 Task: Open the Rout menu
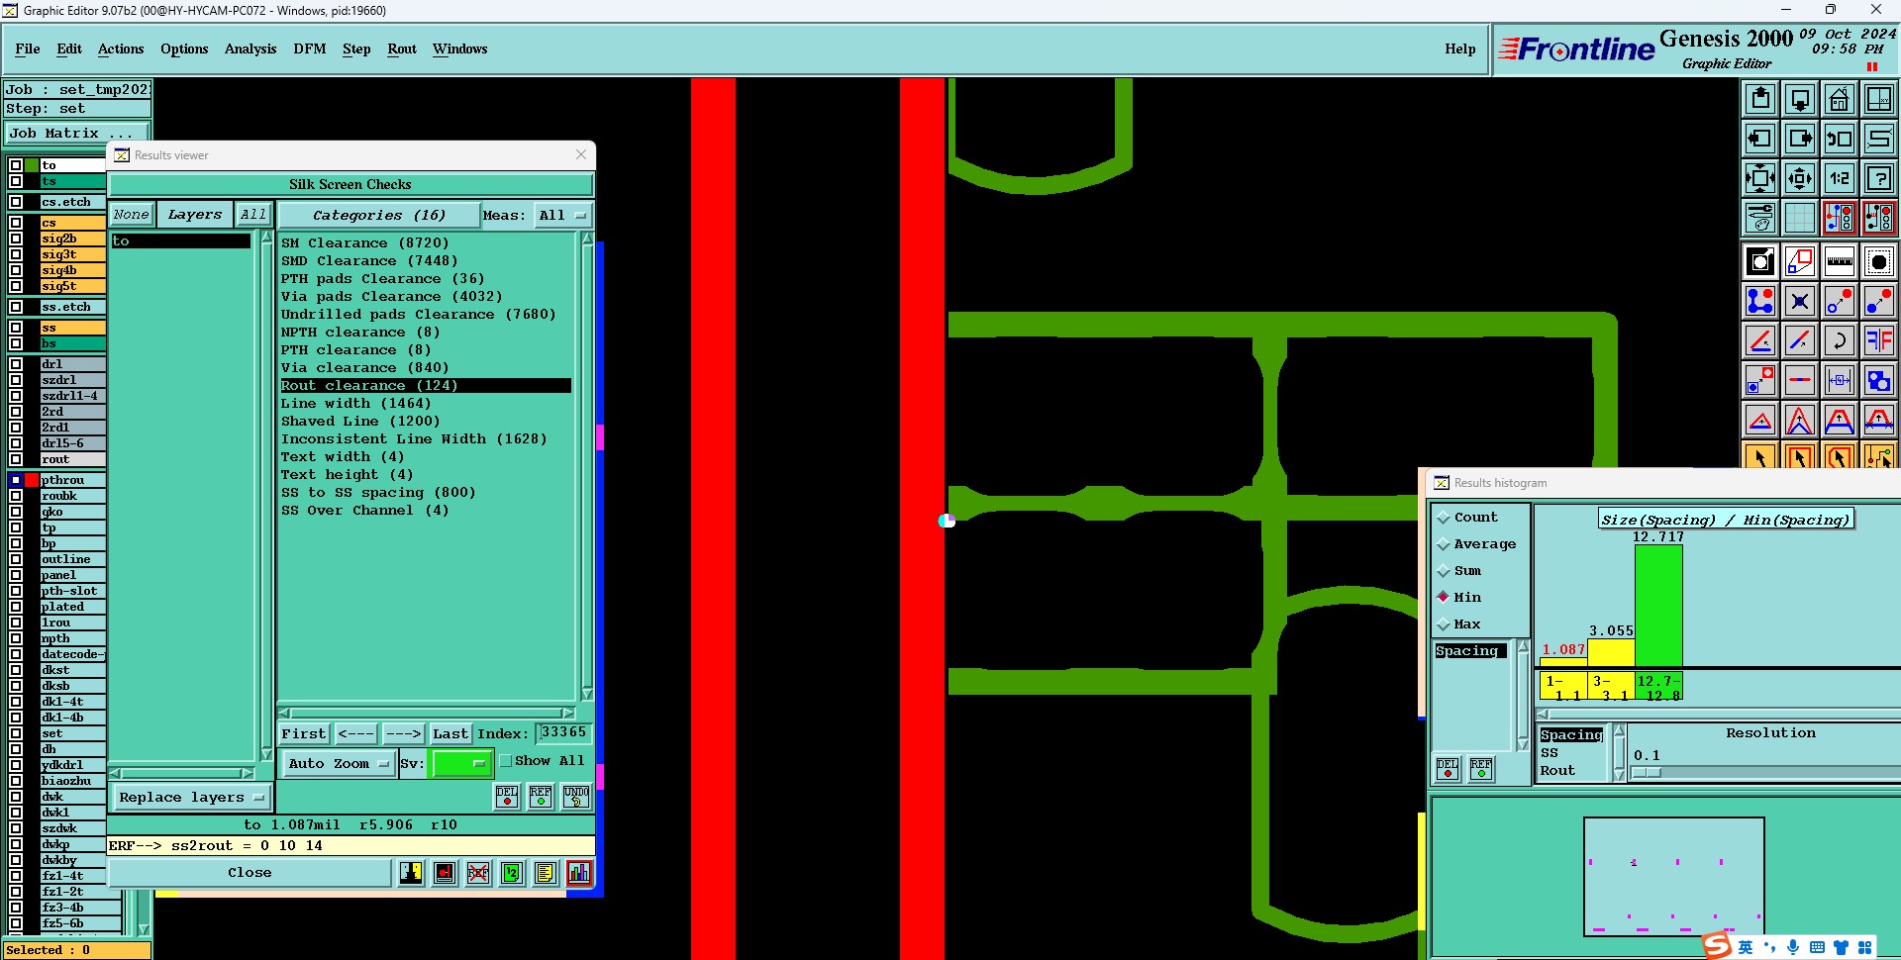[x=402, y=48]
